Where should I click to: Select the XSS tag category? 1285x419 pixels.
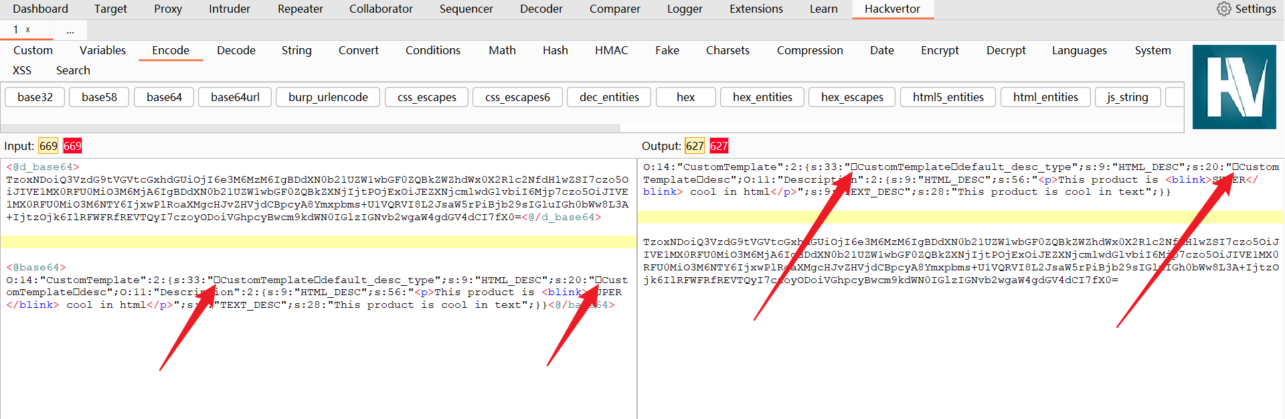pos(22,70)
